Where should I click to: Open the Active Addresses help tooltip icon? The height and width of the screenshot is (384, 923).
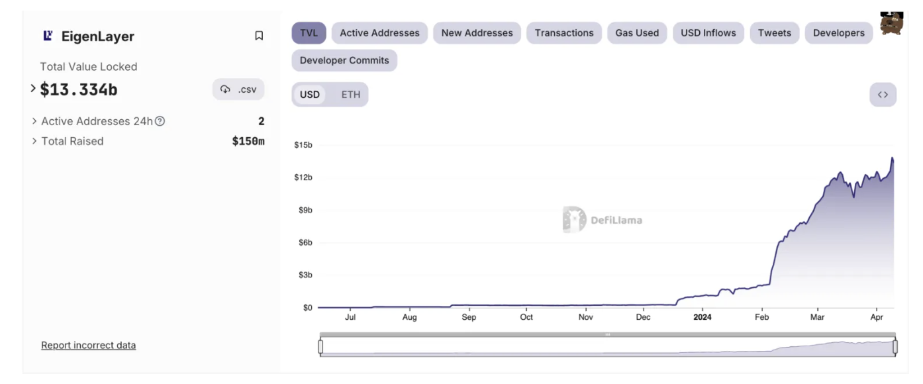click(x=160, y=121)
